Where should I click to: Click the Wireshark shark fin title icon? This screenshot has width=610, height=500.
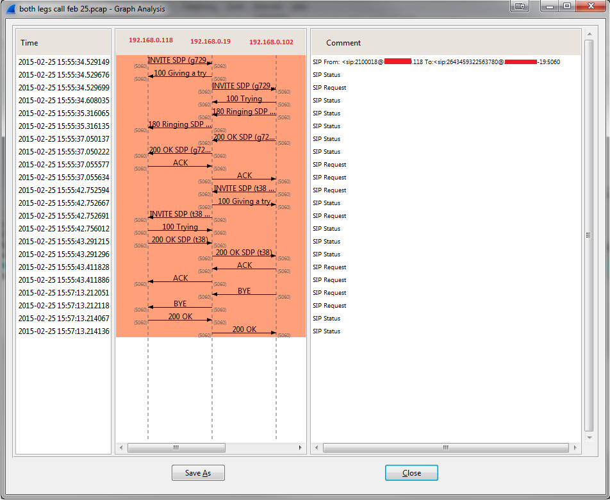click(x=11, y=9)
